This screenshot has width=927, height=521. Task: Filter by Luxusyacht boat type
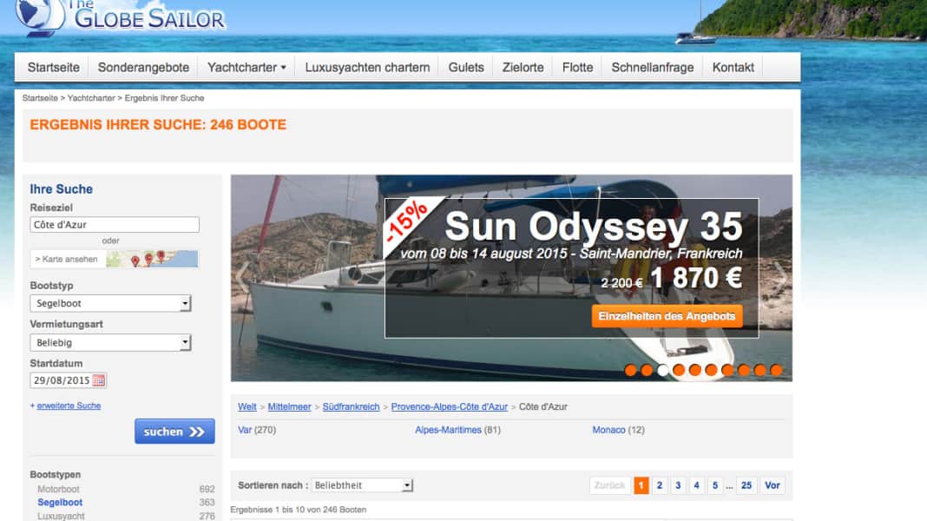pos(61,516)
